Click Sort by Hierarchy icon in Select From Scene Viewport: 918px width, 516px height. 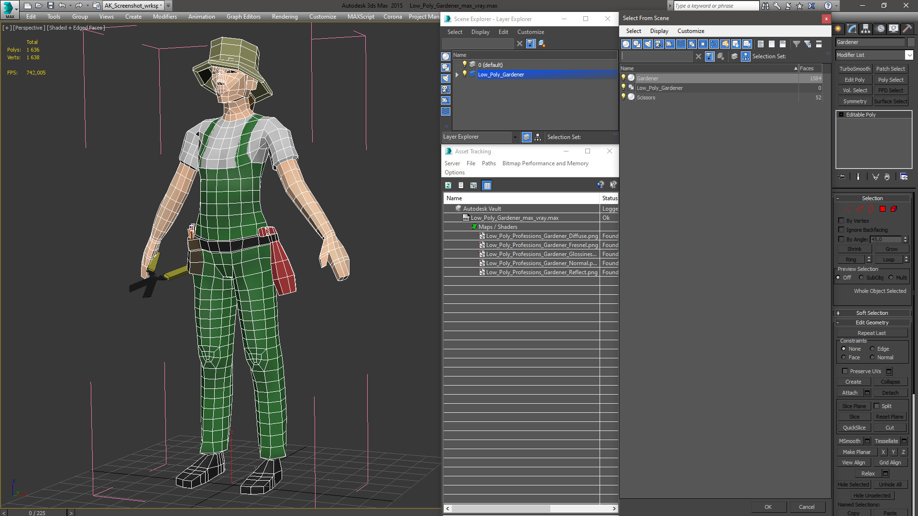[x=746, y=56]
